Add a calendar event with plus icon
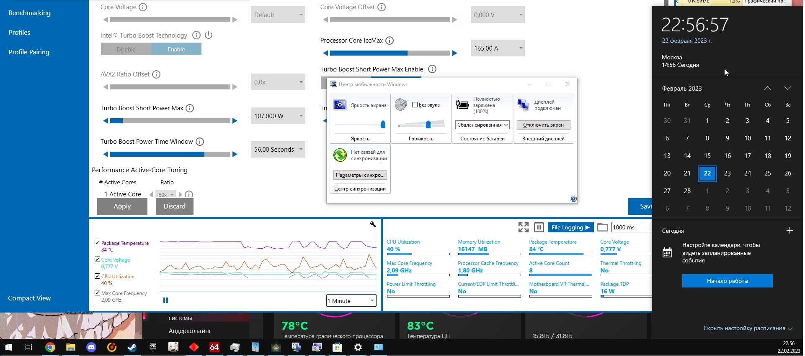The image size is (805, 356). click(x=790, y=230)
